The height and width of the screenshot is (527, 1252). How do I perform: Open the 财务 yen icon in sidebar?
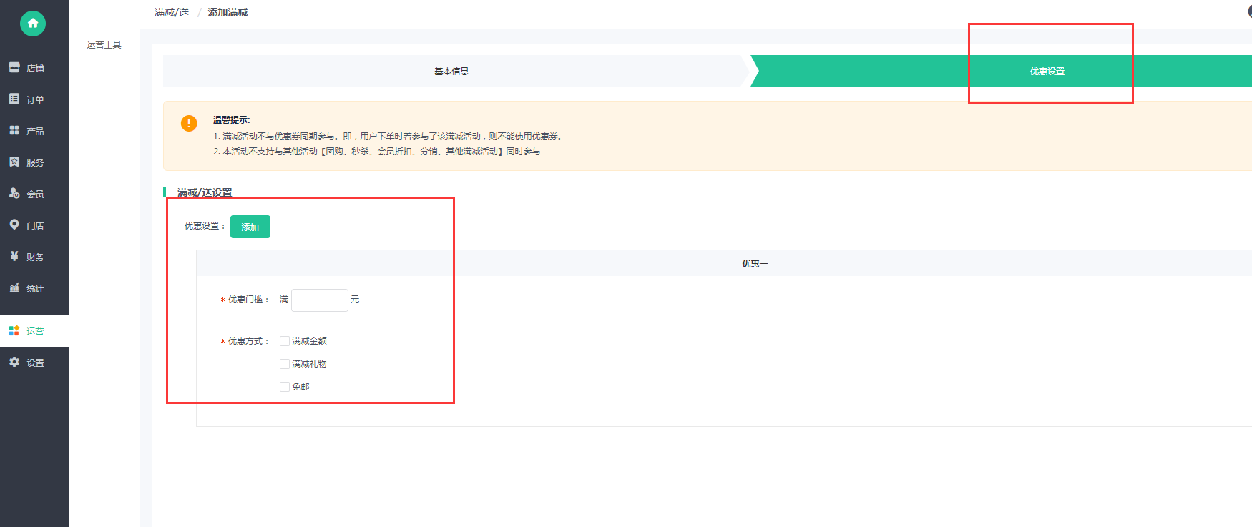coord(14,256)
